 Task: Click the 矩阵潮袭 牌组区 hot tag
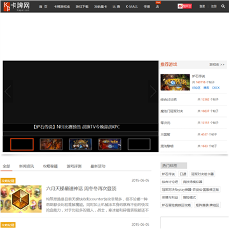click(207, 205)
